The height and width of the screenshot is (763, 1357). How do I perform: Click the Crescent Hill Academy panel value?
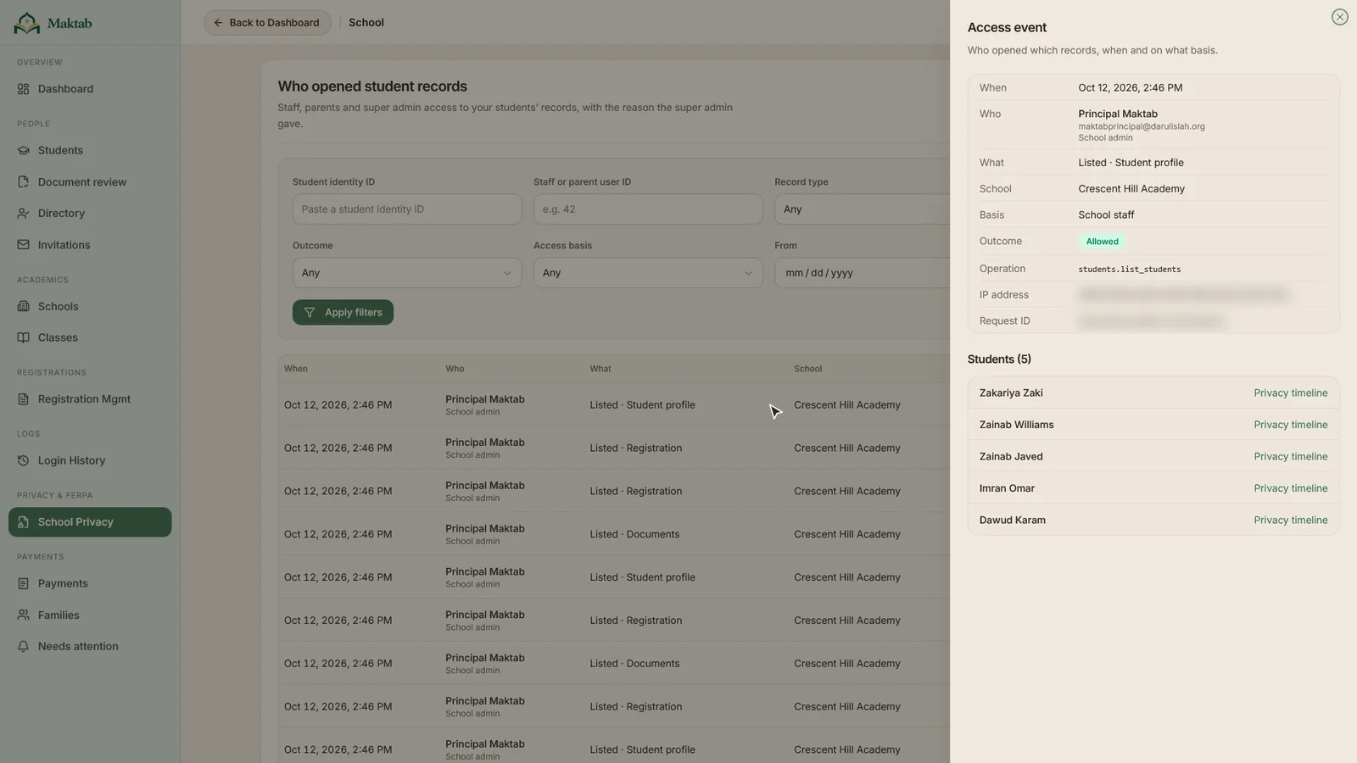pos(1131,189)
